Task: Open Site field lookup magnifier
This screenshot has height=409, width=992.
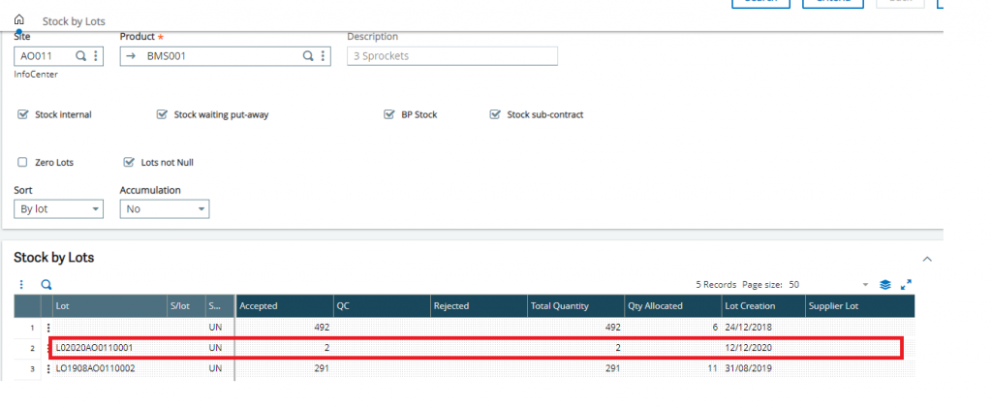Action: point(81,55)
